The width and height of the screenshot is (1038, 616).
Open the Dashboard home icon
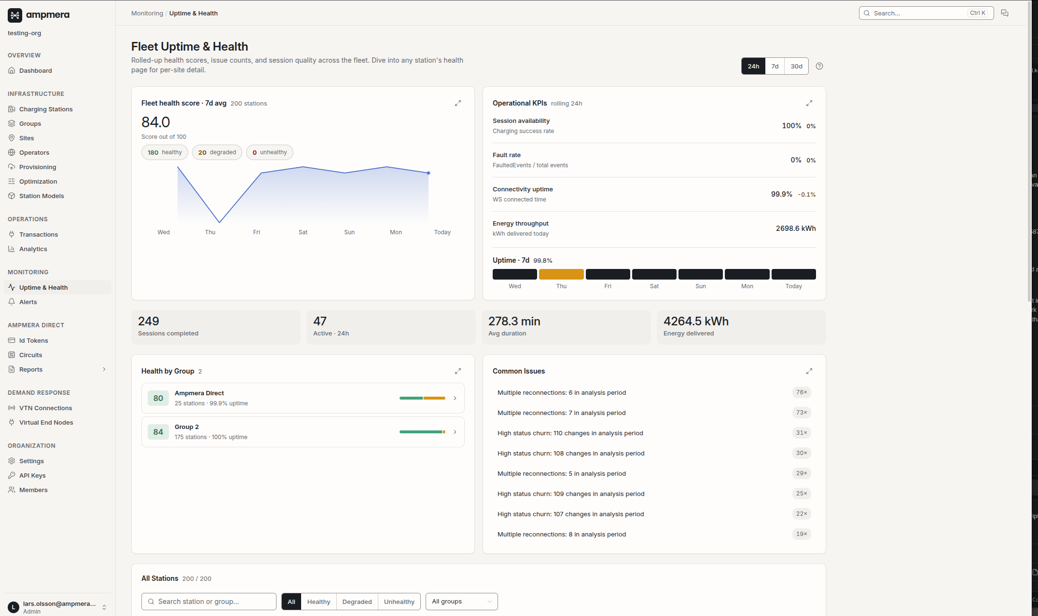[x=12, y=70]
